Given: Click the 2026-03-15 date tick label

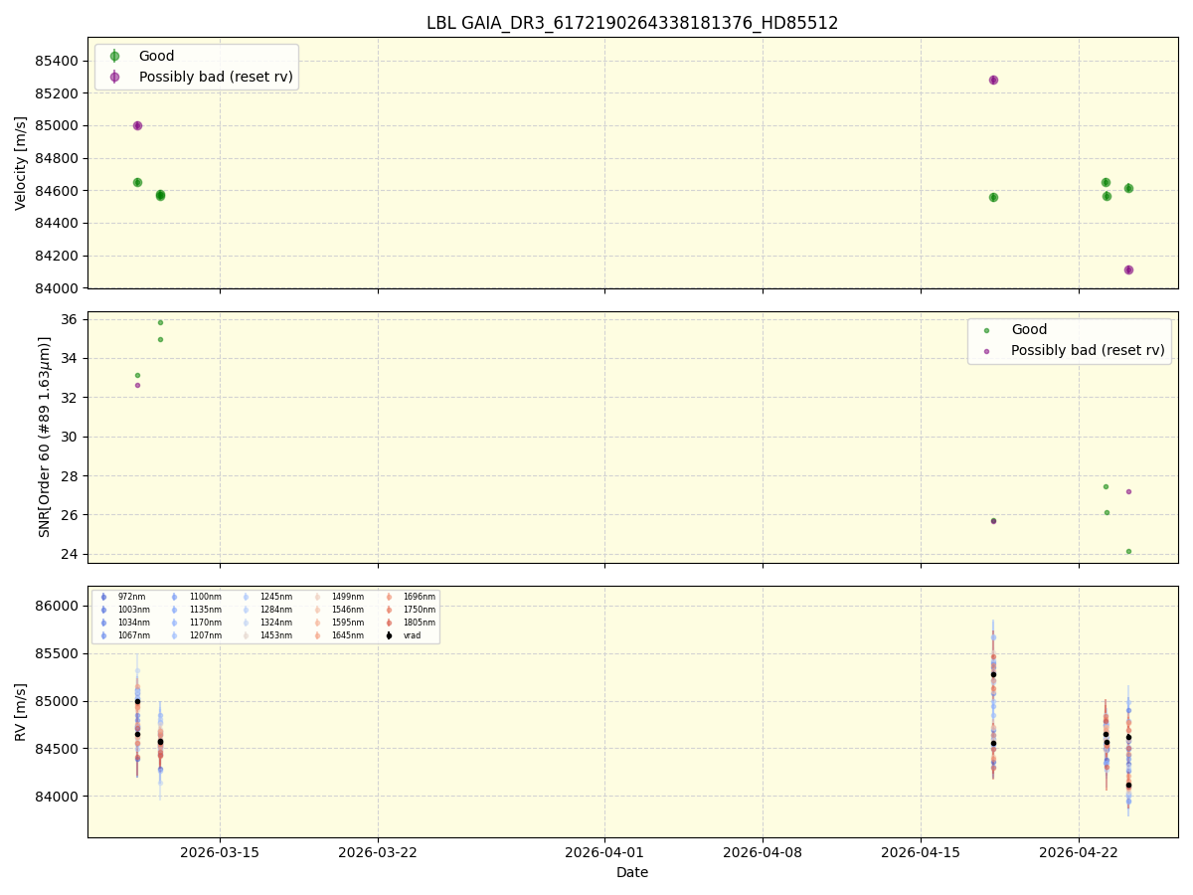Looking at the screenshot, I should pos(220,852).
